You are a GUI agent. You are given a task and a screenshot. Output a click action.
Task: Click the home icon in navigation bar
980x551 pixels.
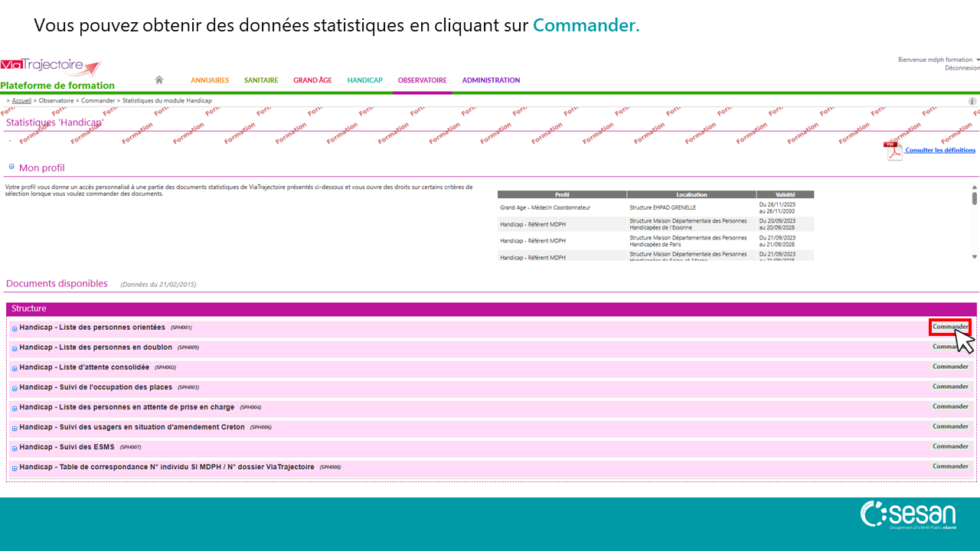[x=159, y=80]
